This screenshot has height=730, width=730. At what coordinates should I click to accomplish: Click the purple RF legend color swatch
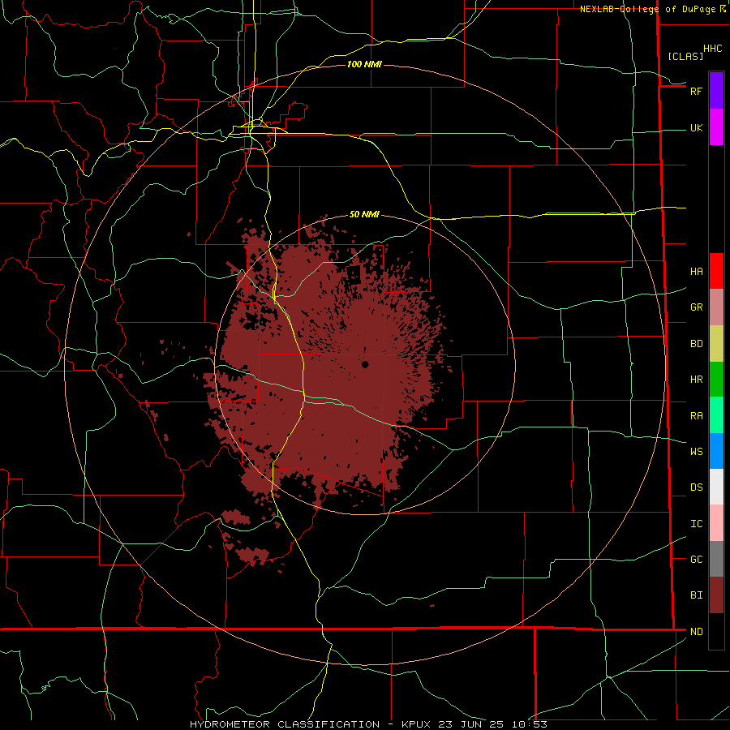716,91
